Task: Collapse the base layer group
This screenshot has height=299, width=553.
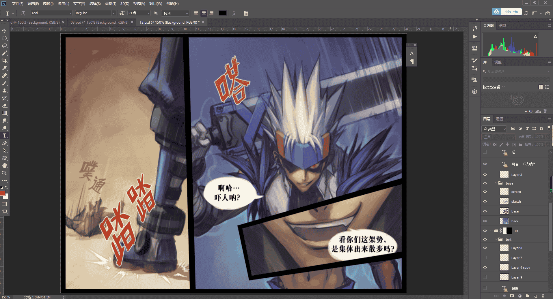Action: click(496, 183)
